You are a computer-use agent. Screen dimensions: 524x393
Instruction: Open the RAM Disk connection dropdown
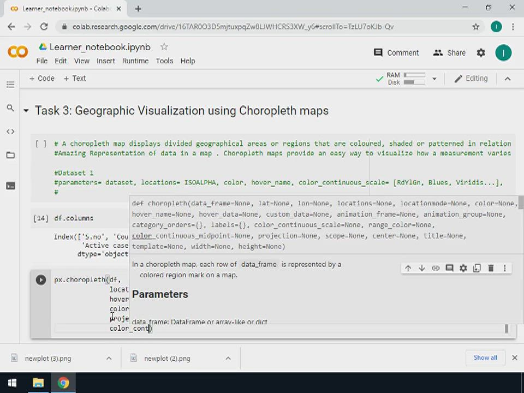pyautogui.click(x=434, y=79)
